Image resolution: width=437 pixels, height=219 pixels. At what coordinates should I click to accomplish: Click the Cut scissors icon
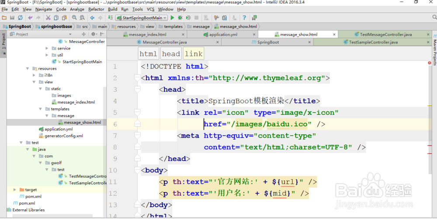pyautogui.click(x=48, y=18)
